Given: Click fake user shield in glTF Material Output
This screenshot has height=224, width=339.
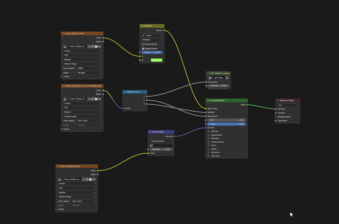Looking at the screenshot, I should [227, 78].
